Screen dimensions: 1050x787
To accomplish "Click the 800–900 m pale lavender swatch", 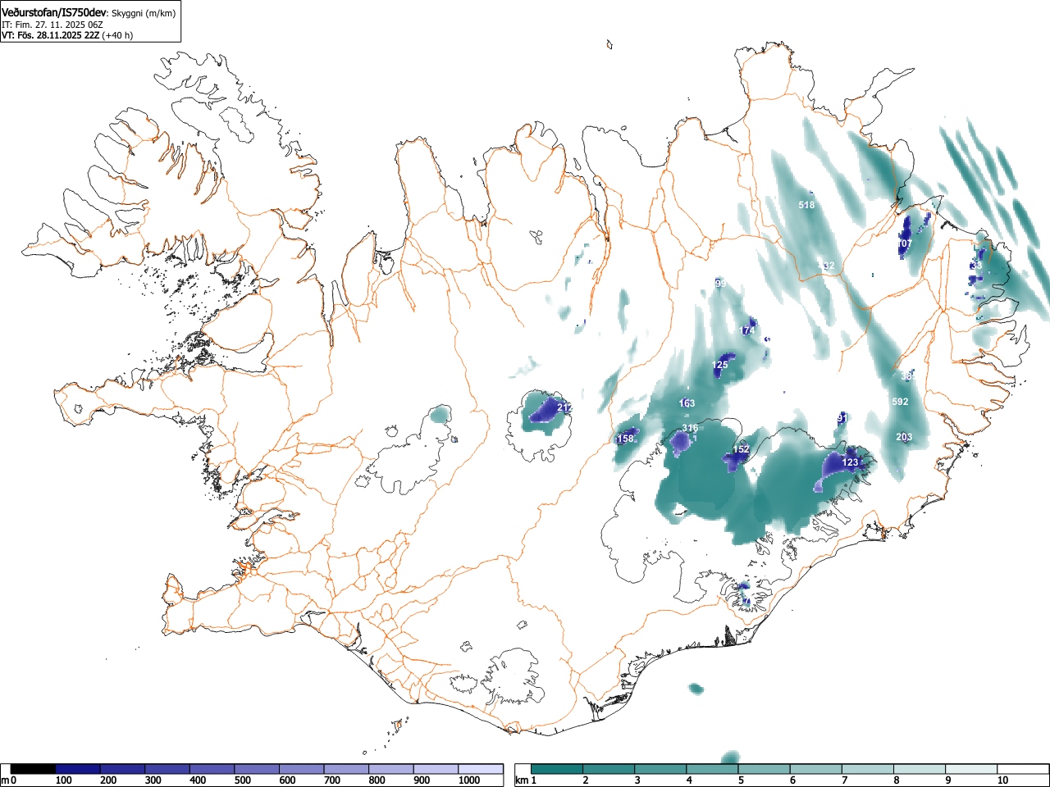I will pyautogui.click(x=391, y=769).
